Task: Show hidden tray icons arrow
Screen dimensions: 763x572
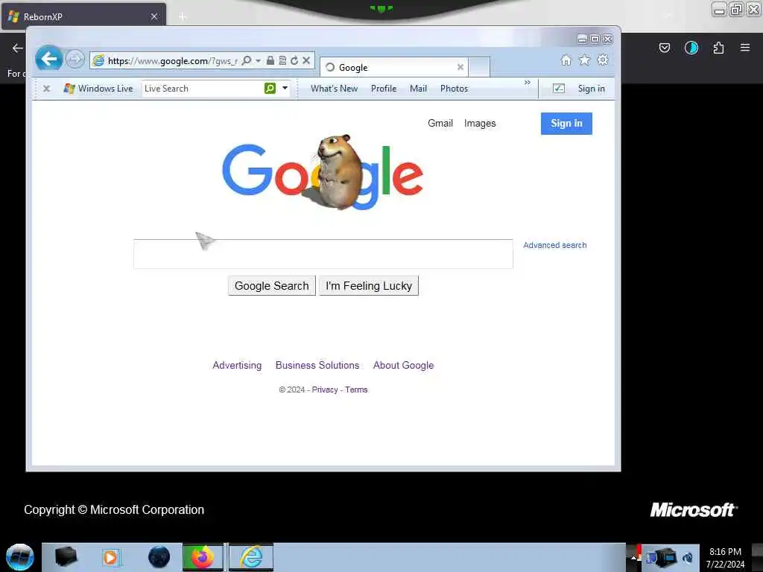Action: click(x=633, y=558)
